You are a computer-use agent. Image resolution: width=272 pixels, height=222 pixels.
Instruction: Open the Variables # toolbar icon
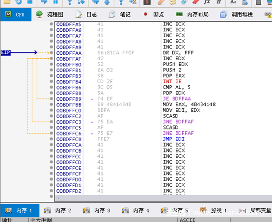[x=219, y=2]
